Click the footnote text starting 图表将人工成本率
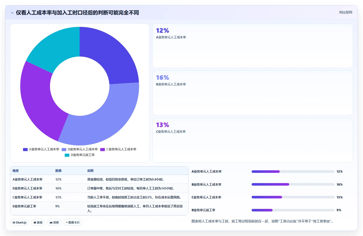This screenshot has height=236, width=363. click(x=263, y=221)
